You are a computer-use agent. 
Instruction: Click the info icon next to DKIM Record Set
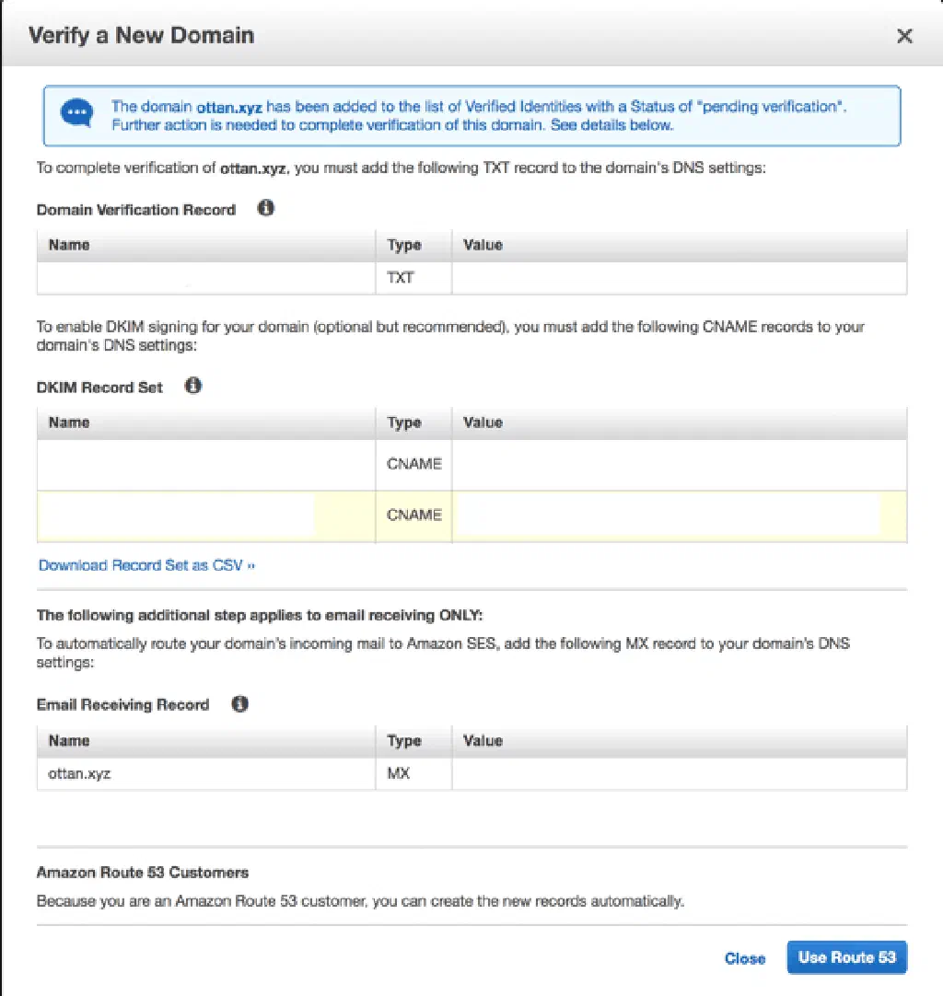193,387
